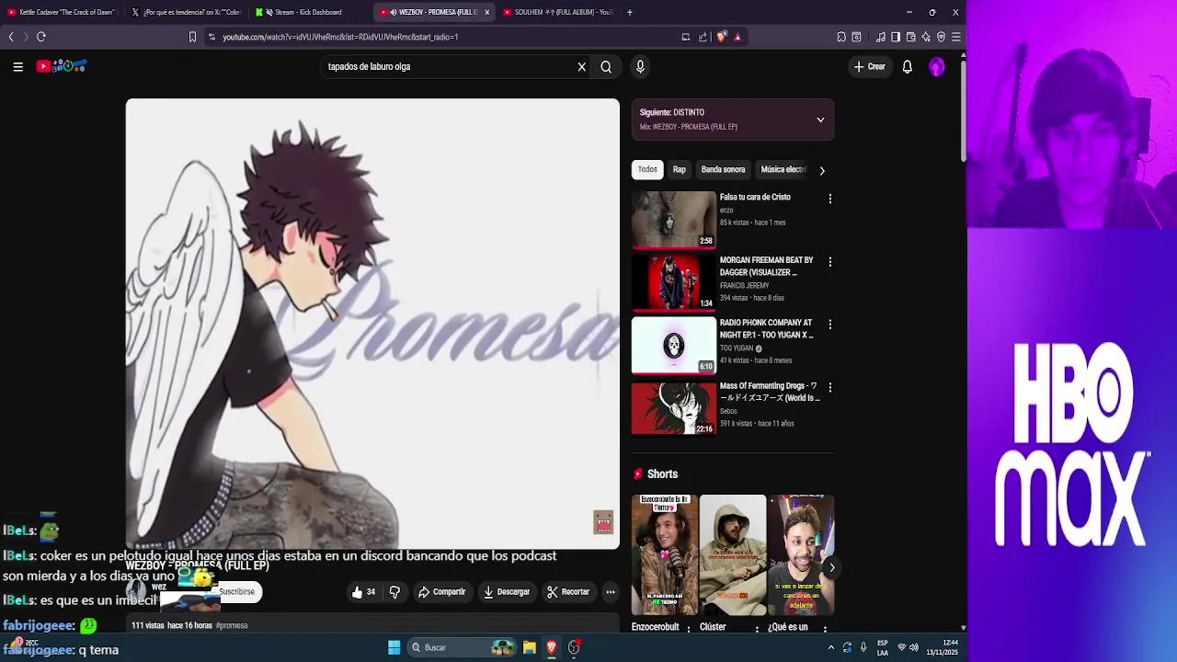The width and height of the screenshot is (1177, 662).
Task: Open options for Radio Phonk Company video
Action: pyautogui.click(x=829, y=325)
